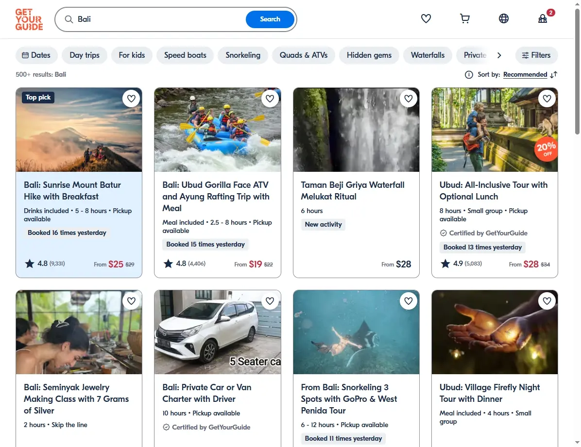Click the 'New activity' label

click(x=323, y=224)
